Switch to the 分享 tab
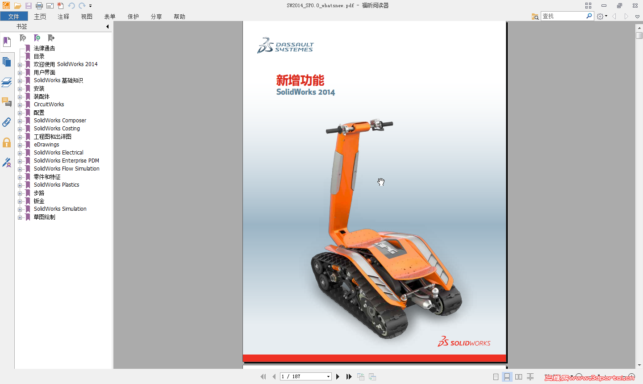The width and height of the screenshot is (643, 384). (x=156, y=17)
